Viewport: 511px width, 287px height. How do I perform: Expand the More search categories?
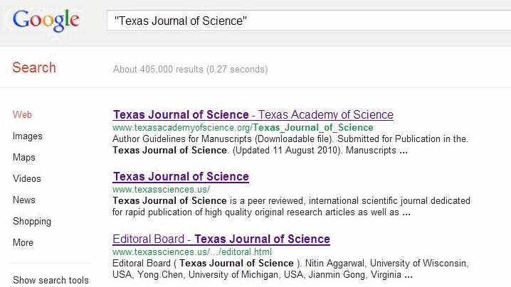click(x=23, y=242)
